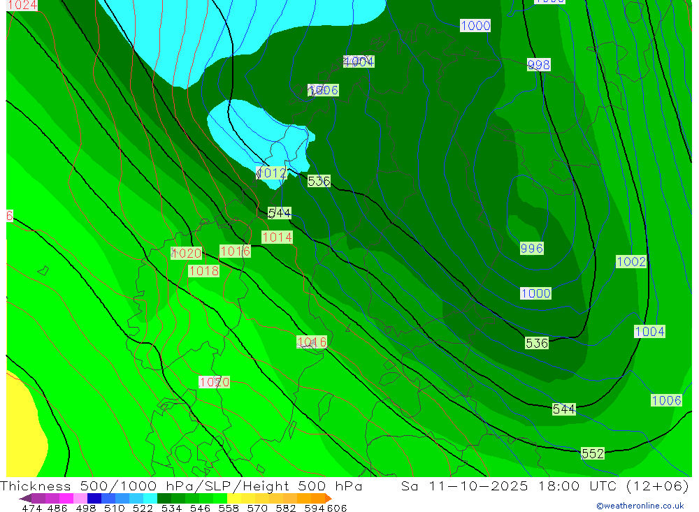Click the 544 label just above 552

[564, 409]
